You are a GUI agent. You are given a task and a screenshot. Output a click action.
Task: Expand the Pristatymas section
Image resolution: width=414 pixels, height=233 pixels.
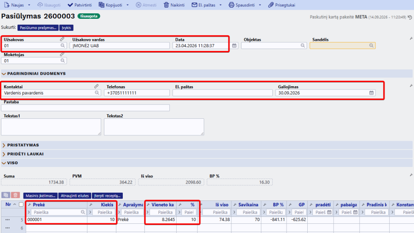pos(4,145)
